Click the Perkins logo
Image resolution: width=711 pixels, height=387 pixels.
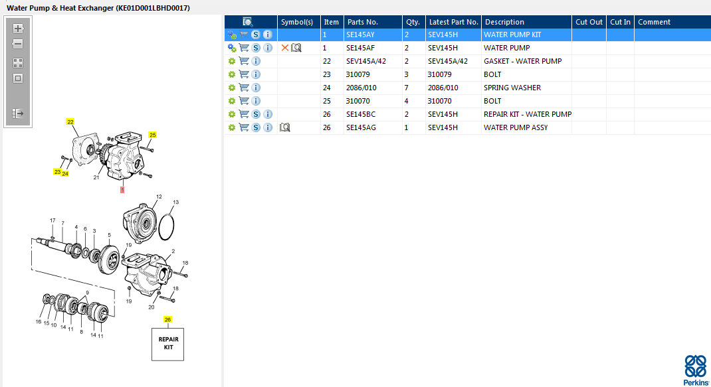696,370
